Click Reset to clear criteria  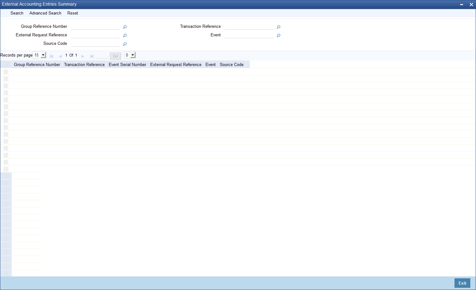point(72,13)
